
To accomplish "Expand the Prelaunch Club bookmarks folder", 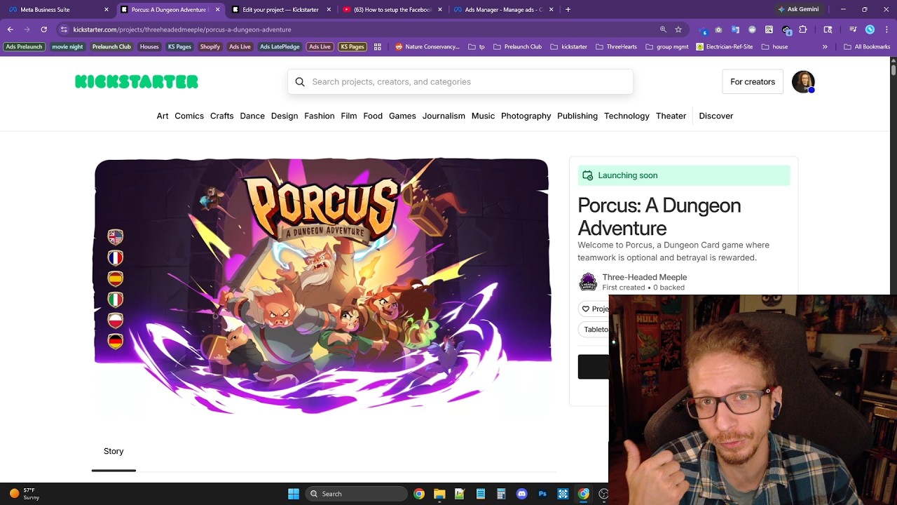I will (518, 47).
